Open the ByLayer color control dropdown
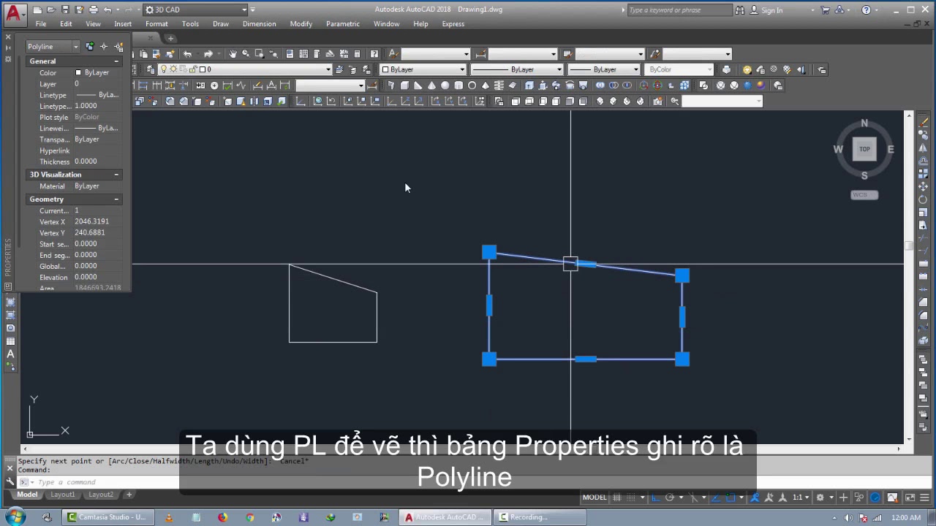936x526 pixels. pyautogui.click(x=423, y=69)
